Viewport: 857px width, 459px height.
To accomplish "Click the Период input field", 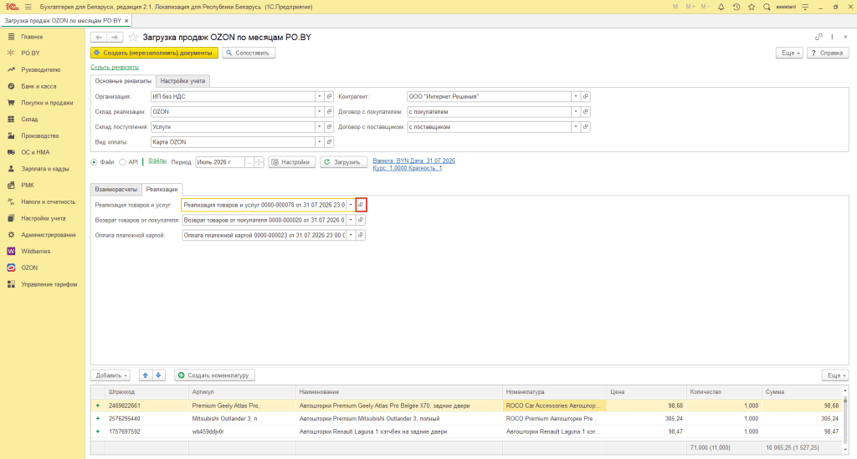I will 220,162.
